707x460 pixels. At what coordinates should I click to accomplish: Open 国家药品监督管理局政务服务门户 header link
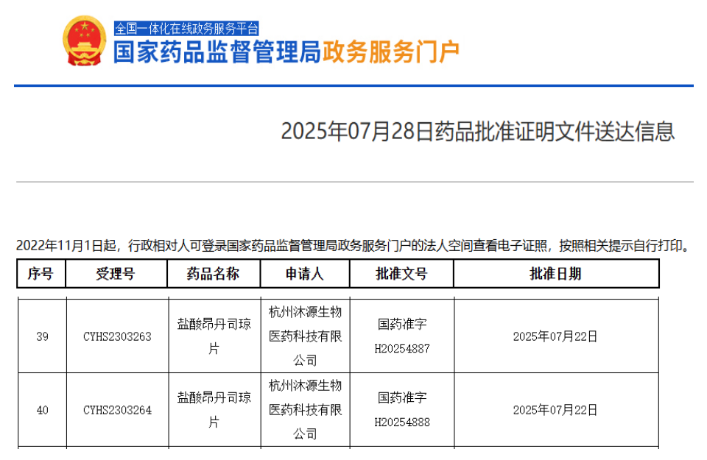(286, 52)
